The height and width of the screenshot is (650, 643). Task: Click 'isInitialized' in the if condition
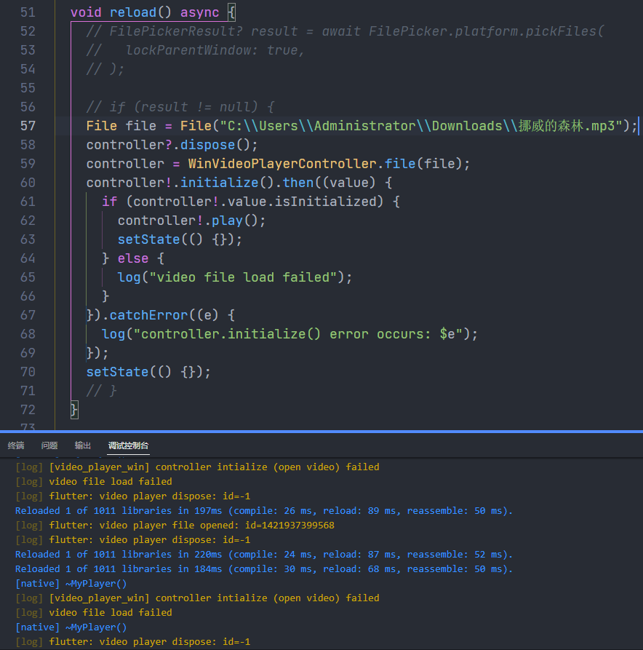click(x=326, y=202)
